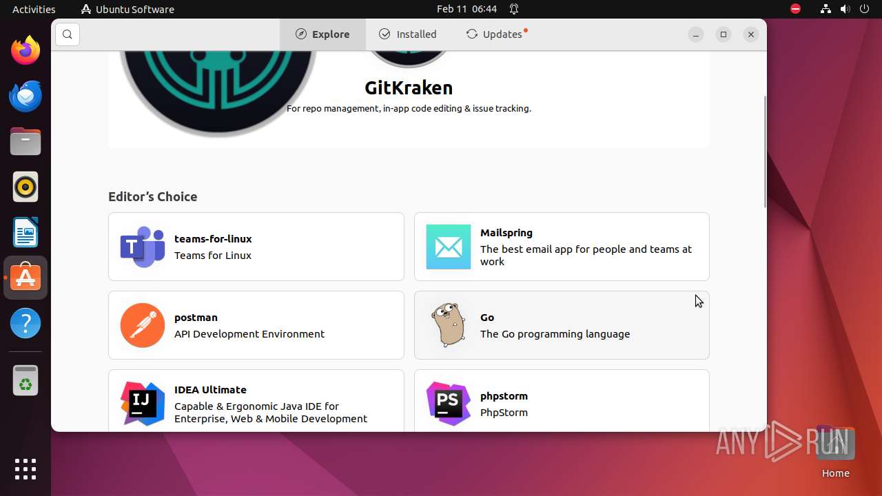Click the Mailspring best email app description

point(586,256)
